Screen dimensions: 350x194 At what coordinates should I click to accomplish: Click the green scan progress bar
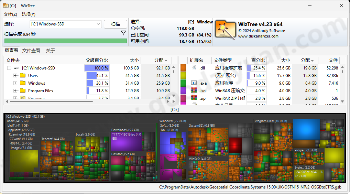66,41
